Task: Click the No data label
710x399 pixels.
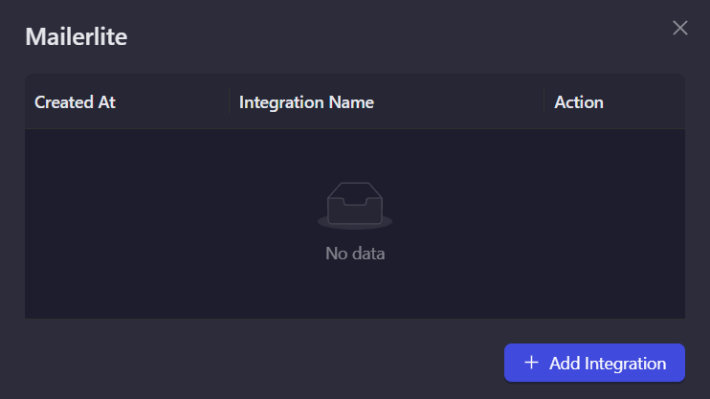Action: tap(355, 254)
